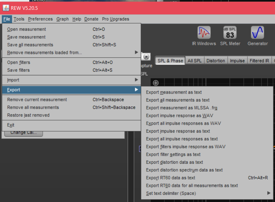Screen dimensions: 275x202
Task: Open the Pro Upgrades menu
Action: pos(115,19)
